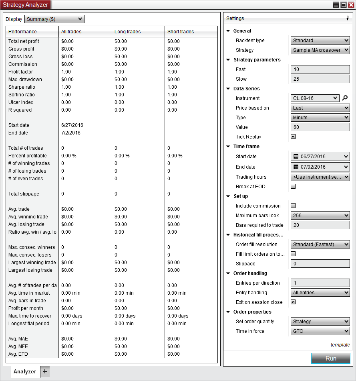Select the Analyzer tab

(x=25, y=371)
